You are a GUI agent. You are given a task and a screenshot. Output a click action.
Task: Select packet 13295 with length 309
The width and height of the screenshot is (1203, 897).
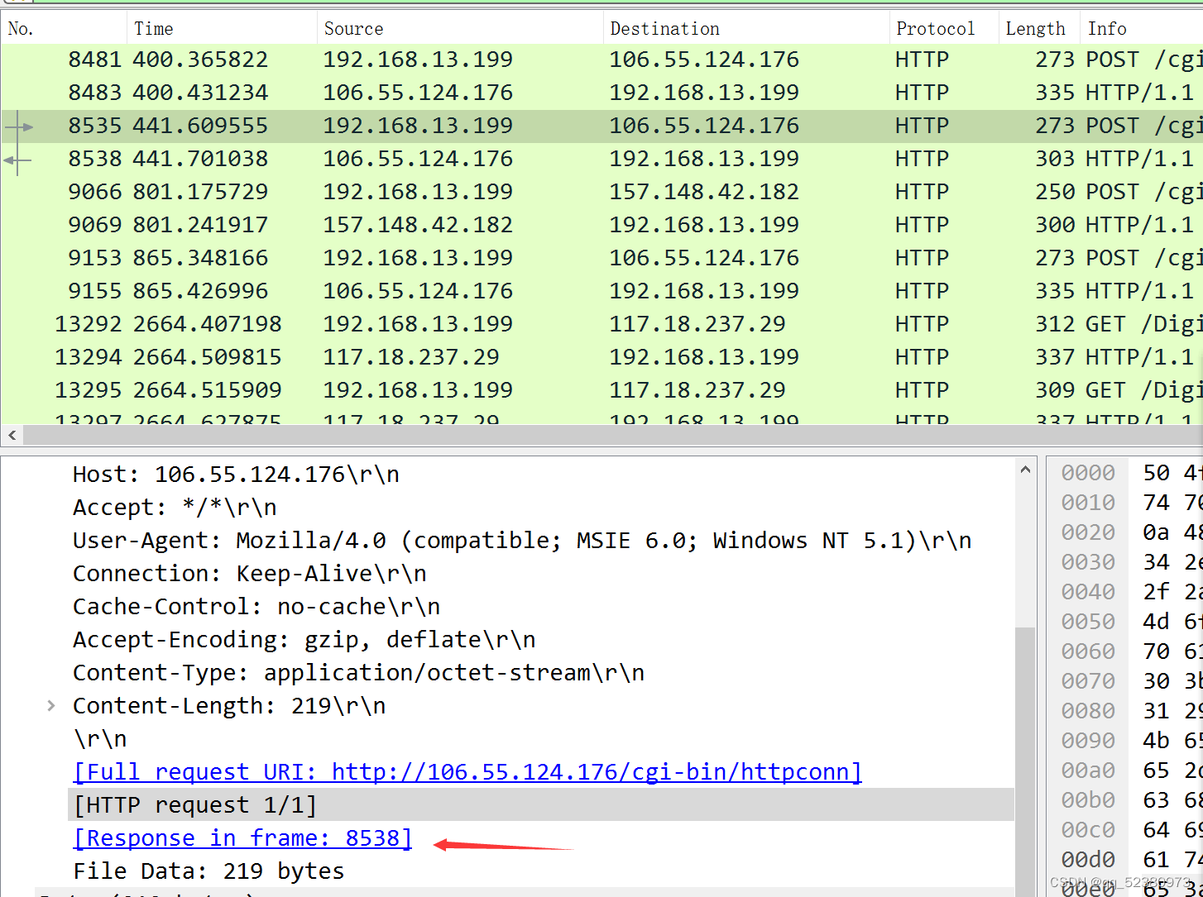[x=601, y=390]
